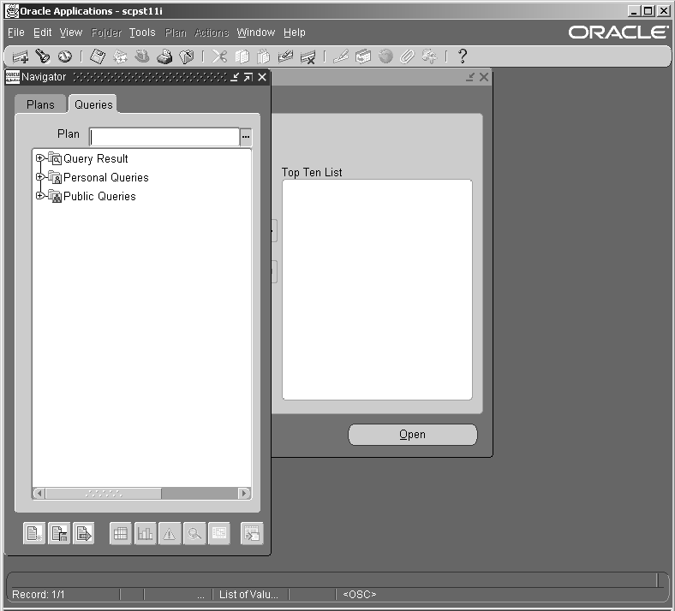This screenshot has width=675, height=611.
Task: Open the Edit menu
Action: click(x=43, y=33)
